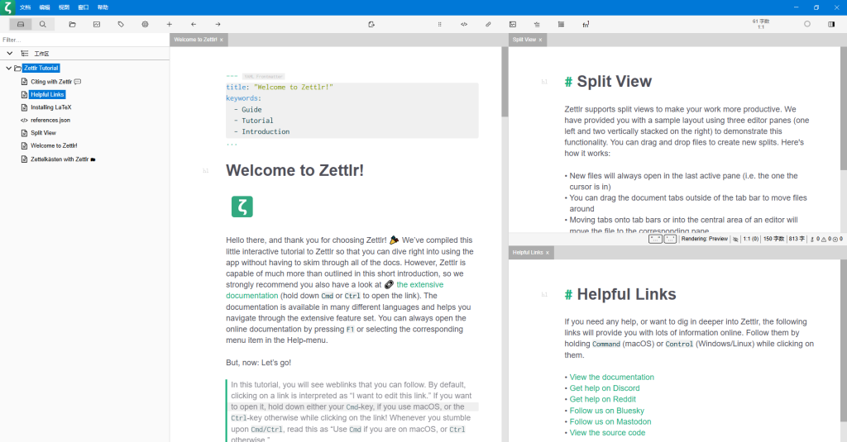Open Zettelkästen with Zettlr file
The width and height of the screenshot is (847, 442).
click(60, 159)
